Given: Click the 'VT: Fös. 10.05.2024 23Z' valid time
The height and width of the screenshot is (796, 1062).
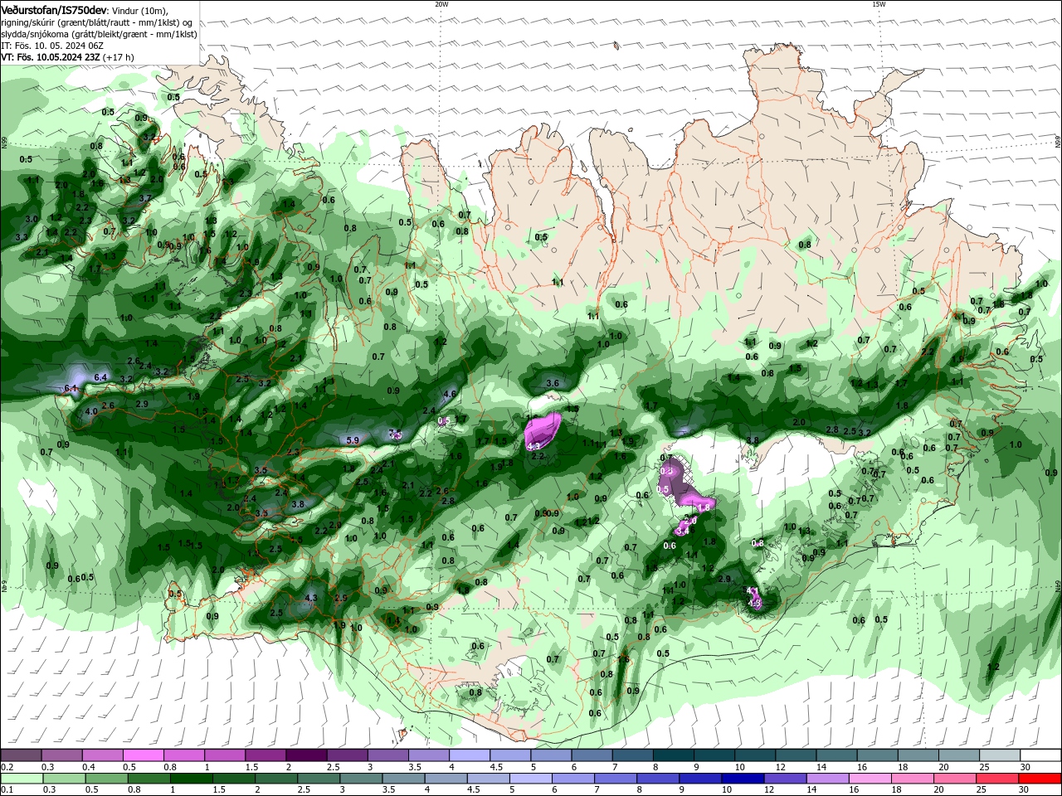Looking at the screenshot, I should pyautogui.click(x=51, y=57).
